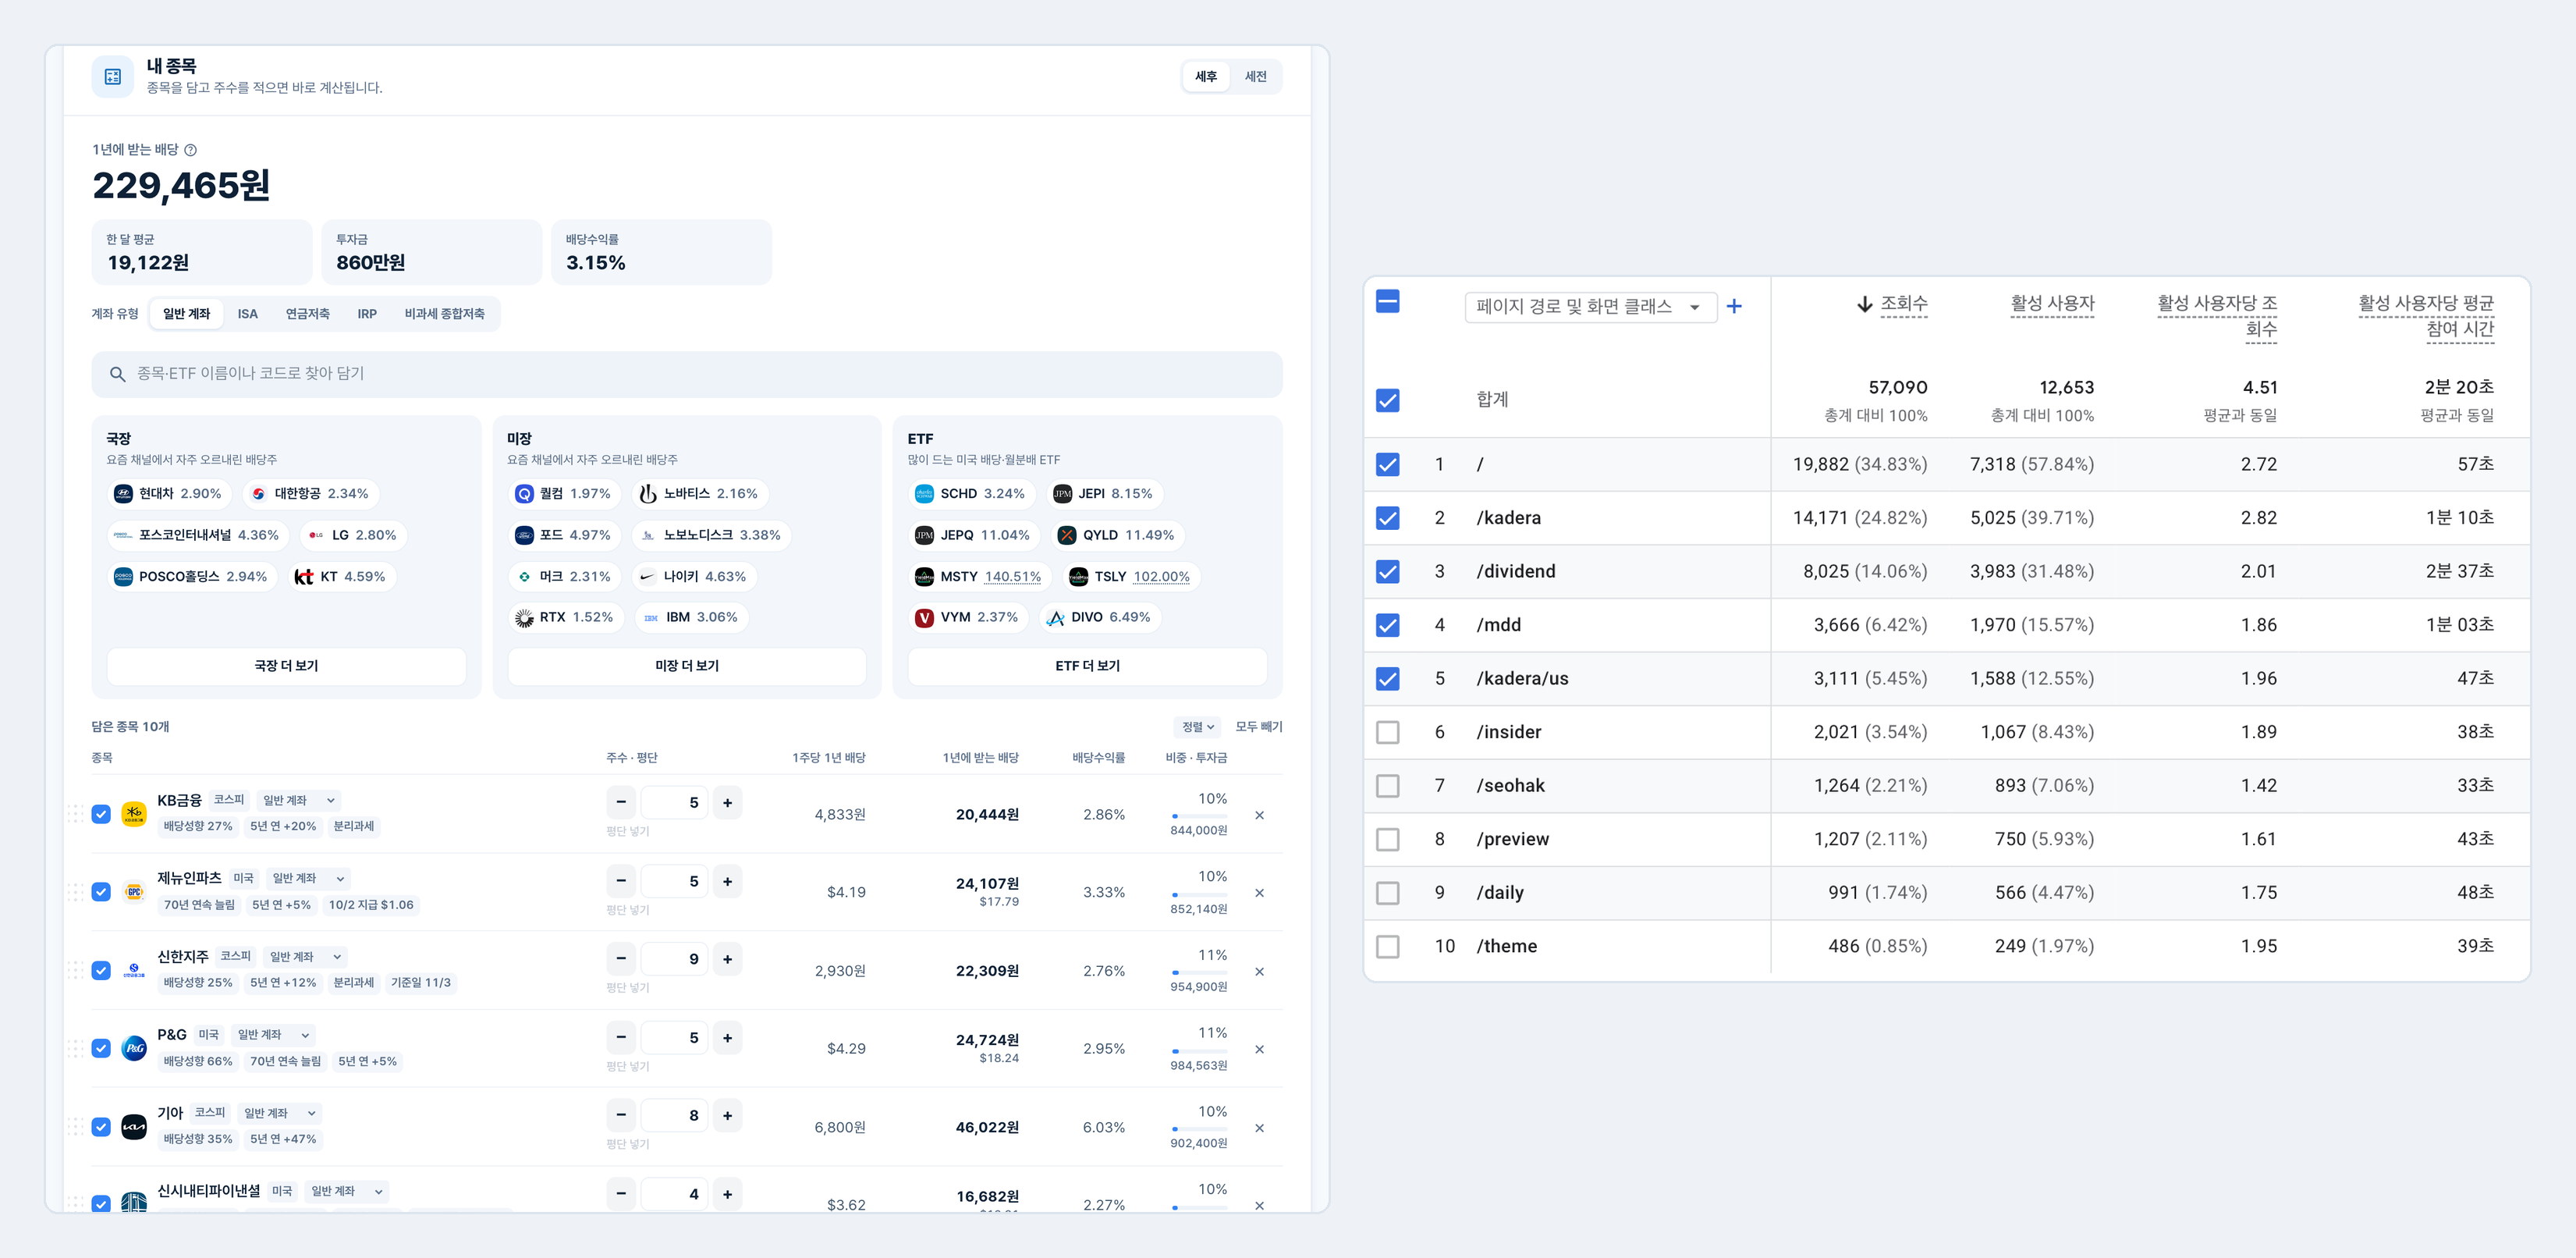Image resolution: width=2576 pixels, height=1258 pixels.
Task: Click the 조회수 sort arrow in analytics table
Action: point(1864,304)
